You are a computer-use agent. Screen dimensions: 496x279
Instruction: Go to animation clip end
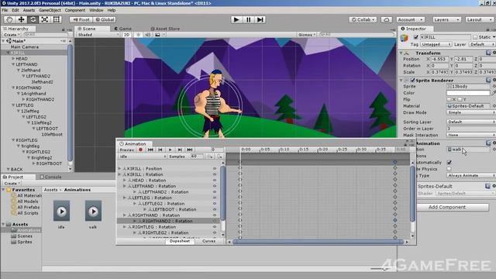pos(189,150)
